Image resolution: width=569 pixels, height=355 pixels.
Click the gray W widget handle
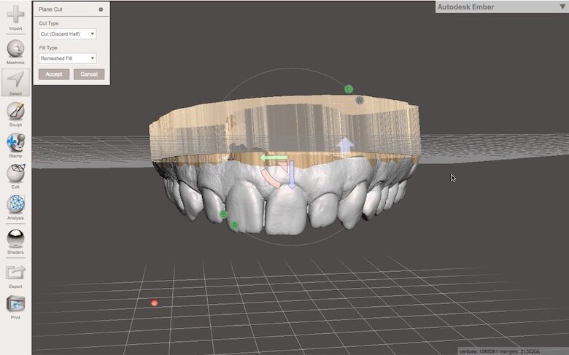(359, 100)
